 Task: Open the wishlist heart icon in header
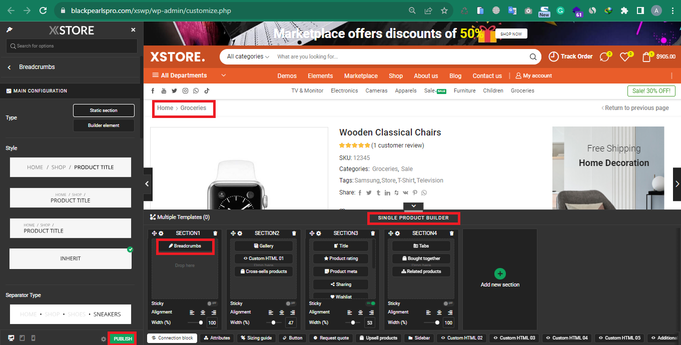click(624, 57)
